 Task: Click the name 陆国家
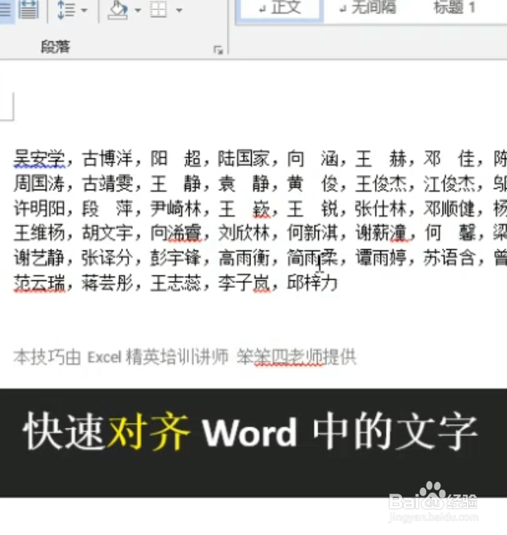(243, 158)
